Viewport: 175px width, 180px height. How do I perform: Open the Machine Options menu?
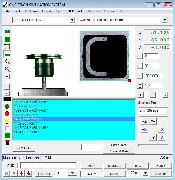click(x=101, y=11)
